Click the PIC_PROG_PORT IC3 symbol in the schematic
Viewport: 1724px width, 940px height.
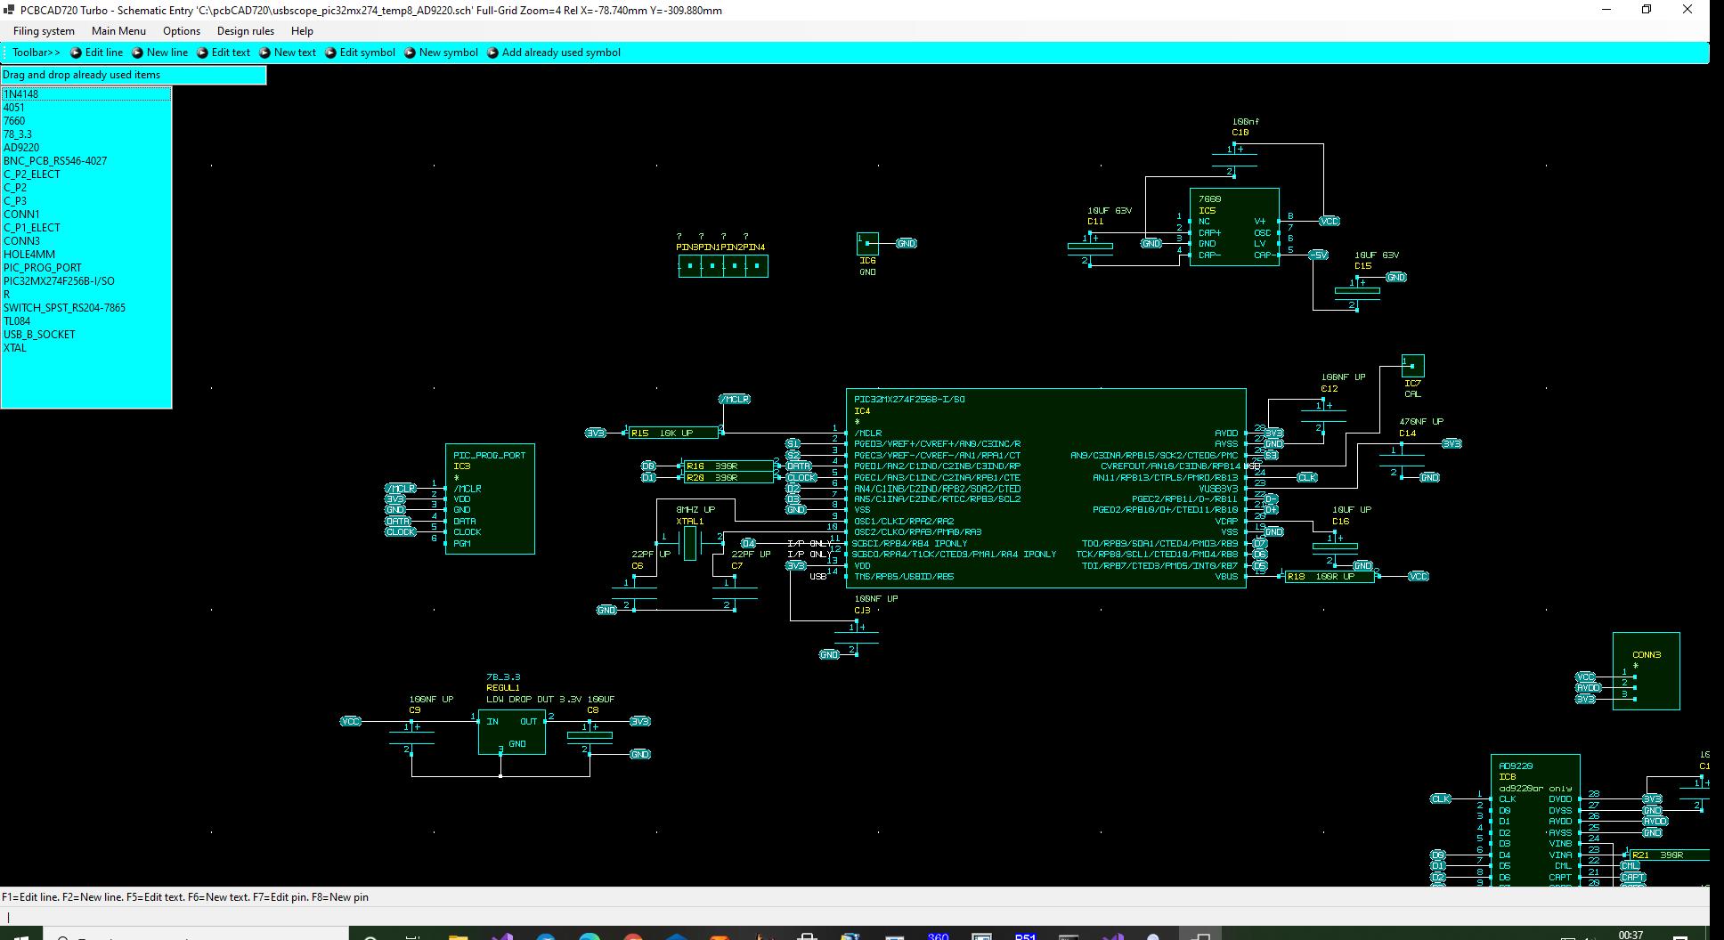tap(490, 499)
